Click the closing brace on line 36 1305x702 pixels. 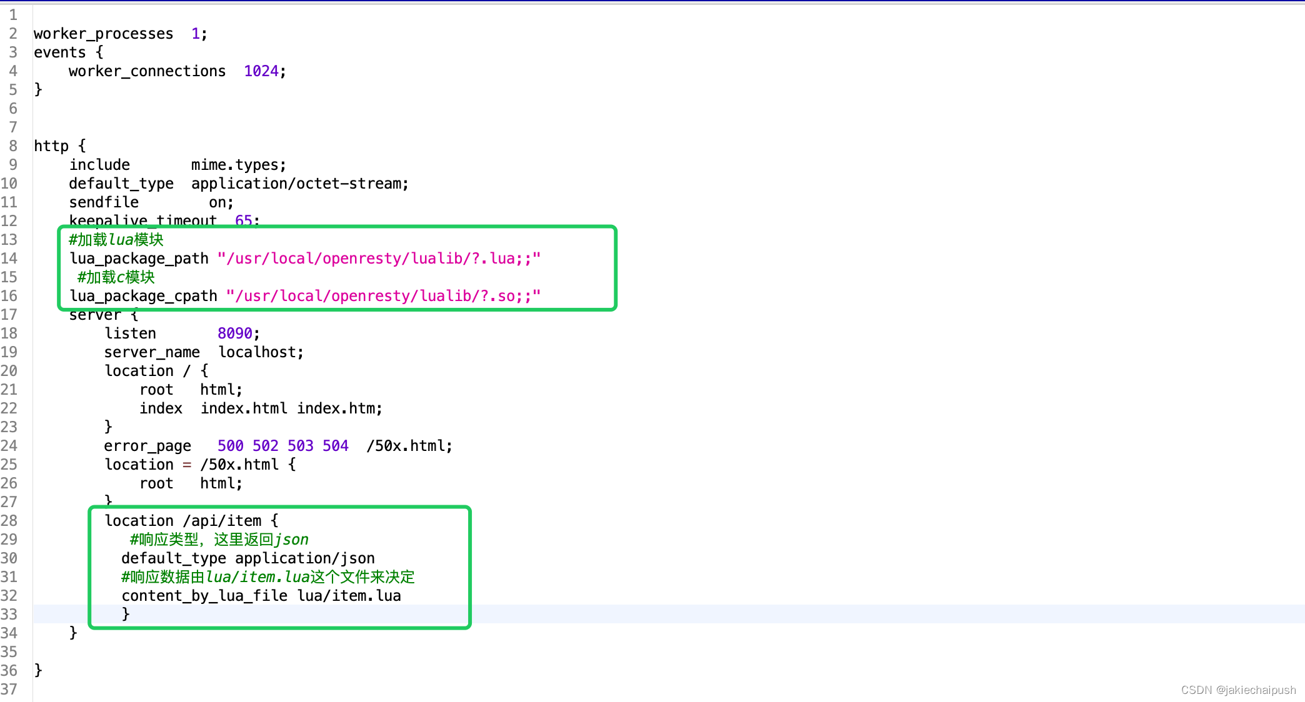tap(38, 671)
